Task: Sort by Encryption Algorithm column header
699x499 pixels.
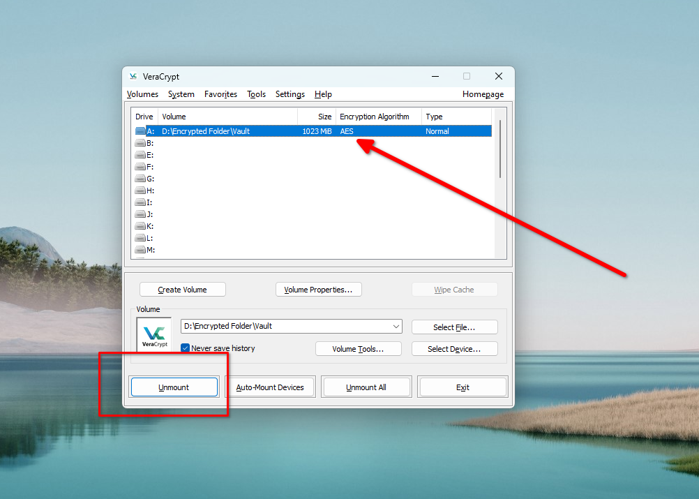Action: coord(379,117)
